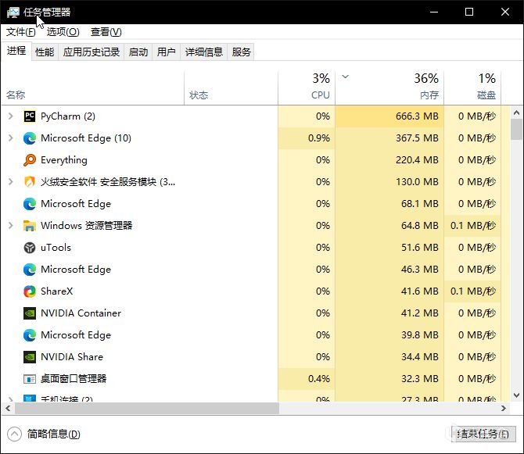The width and height of the screenshot is (524, 454).
Task: Select the NVIDIA Share process name
Action: coord(72,357)
